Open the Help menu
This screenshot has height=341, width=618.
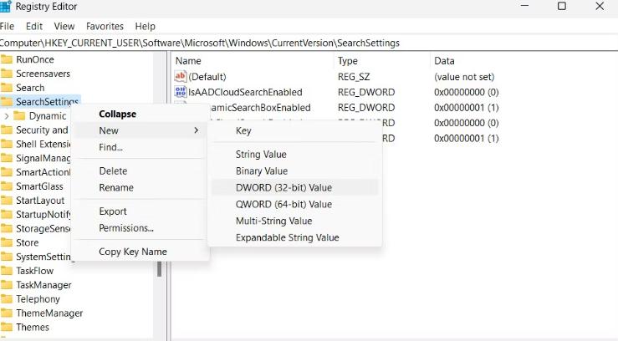[x=145, y=27]
